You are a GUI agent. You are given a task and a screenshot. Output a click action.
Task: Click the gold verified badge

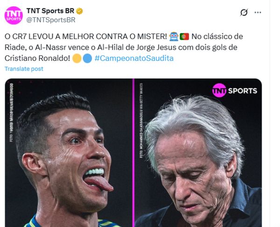click(79, 11)
